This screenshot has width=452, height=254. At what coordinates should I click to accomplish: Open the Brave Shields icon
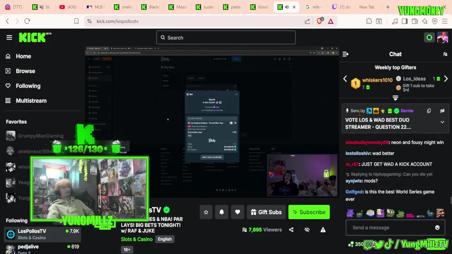coord(320,21)
